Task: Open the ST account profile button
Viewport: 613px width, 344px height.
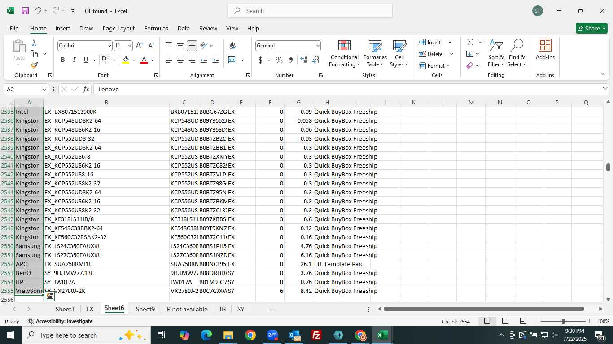Action: tap(538, 11)
